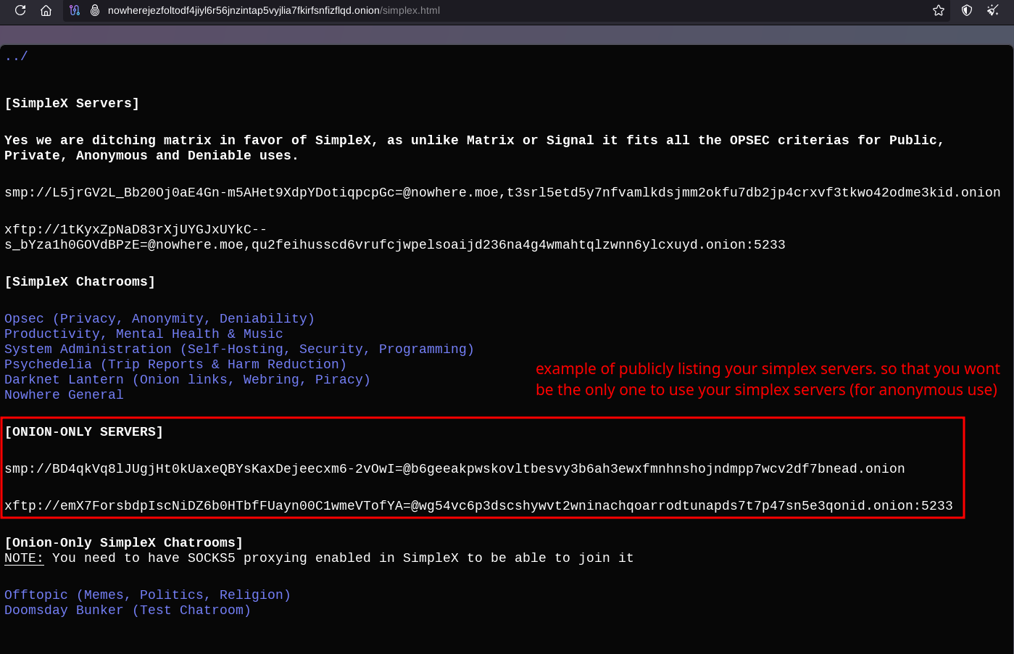Open the Nowhere General chatroom link
Image resolution: width=1014 pixels, height=654 pixels.
(x=64, y=394)
